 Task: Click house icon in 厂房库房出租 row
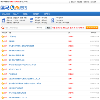2,74
